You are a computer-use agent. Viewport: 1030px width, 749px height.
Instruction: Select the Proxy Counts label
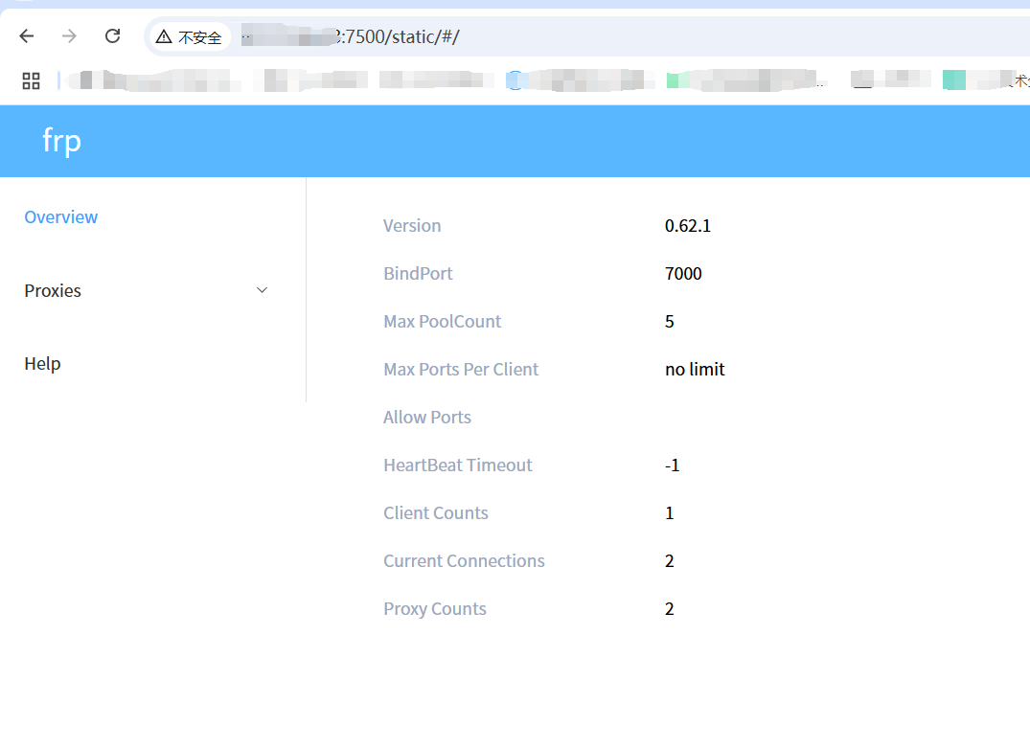435,609
